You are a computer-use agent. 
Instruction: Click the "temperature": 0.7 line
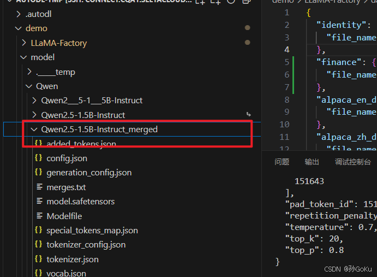tap(331, 227)
